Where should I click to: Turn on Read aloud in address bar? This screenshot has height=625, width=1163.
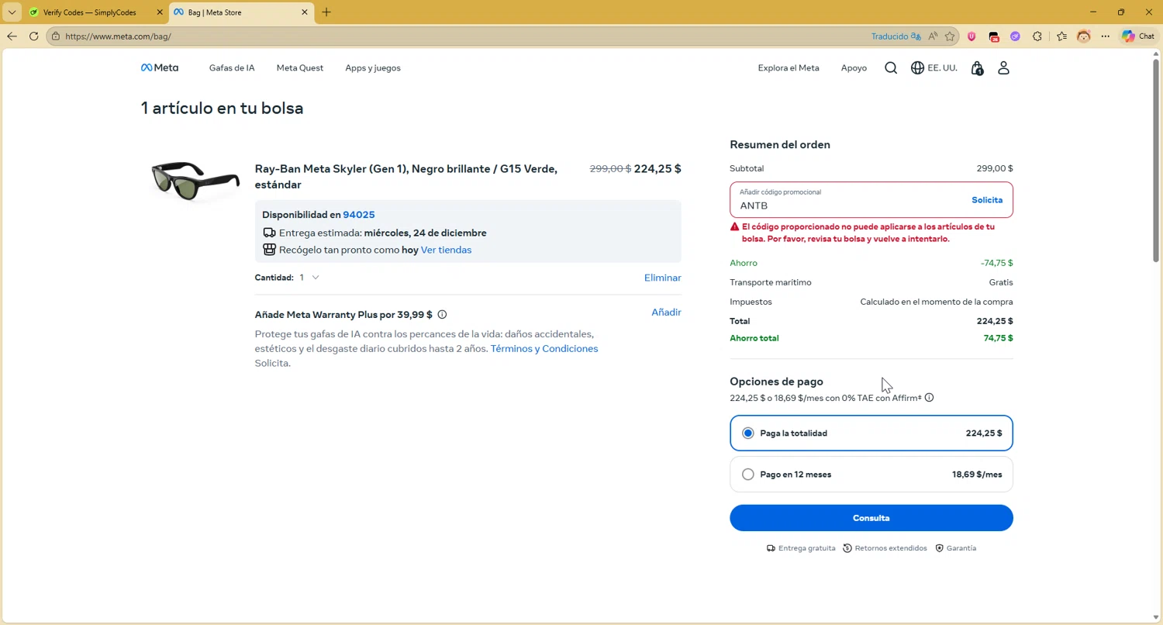(x=933, y=36)
